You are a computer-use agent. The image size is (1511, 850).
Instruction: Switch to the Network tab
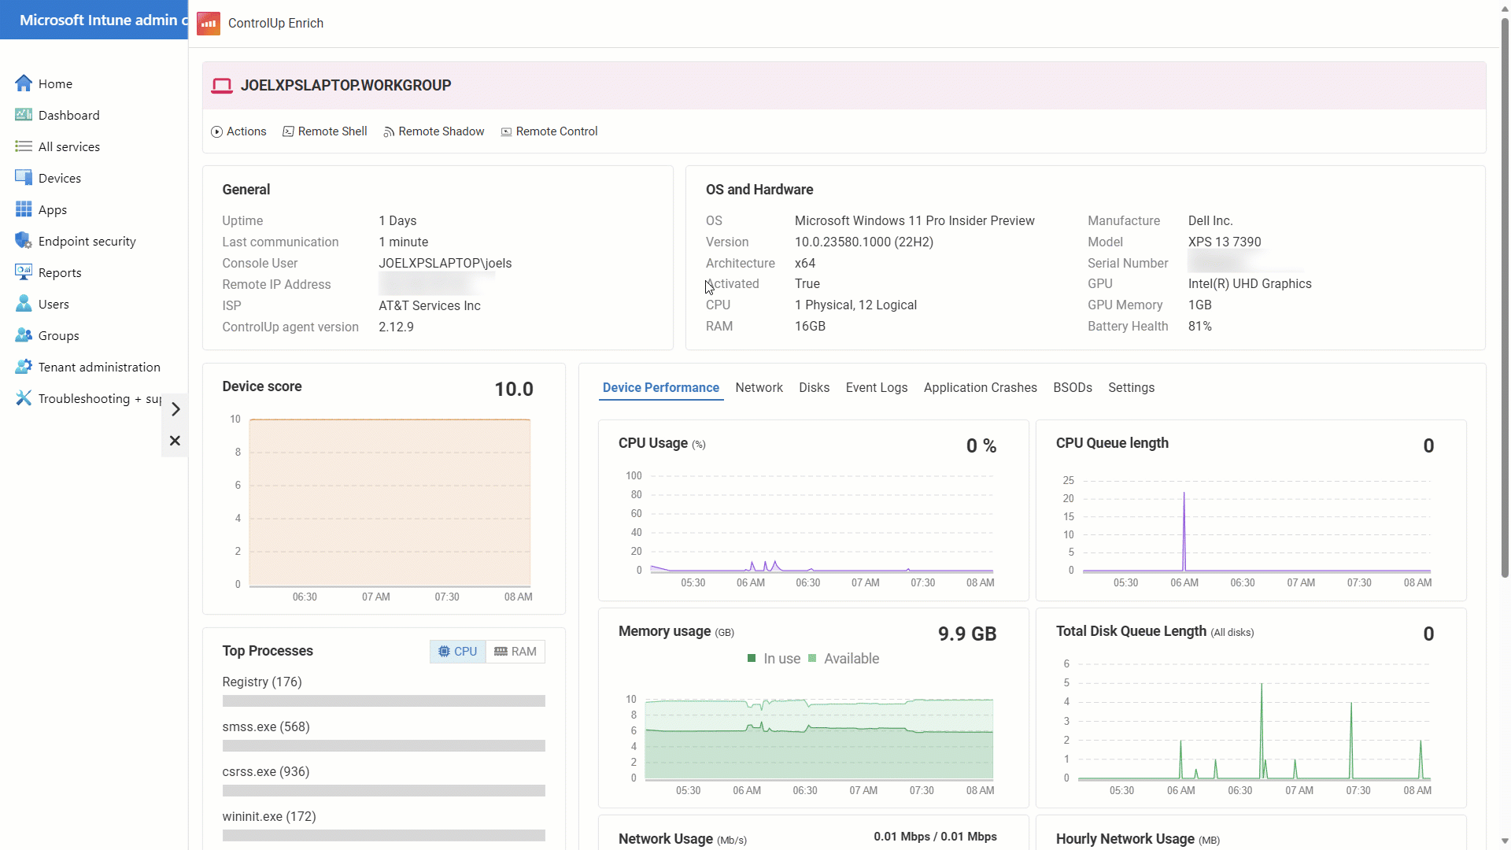point(759,388)
